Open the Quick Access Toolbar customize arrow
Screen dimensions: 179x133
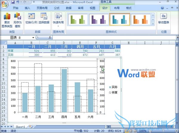click(x=34, y=2)
